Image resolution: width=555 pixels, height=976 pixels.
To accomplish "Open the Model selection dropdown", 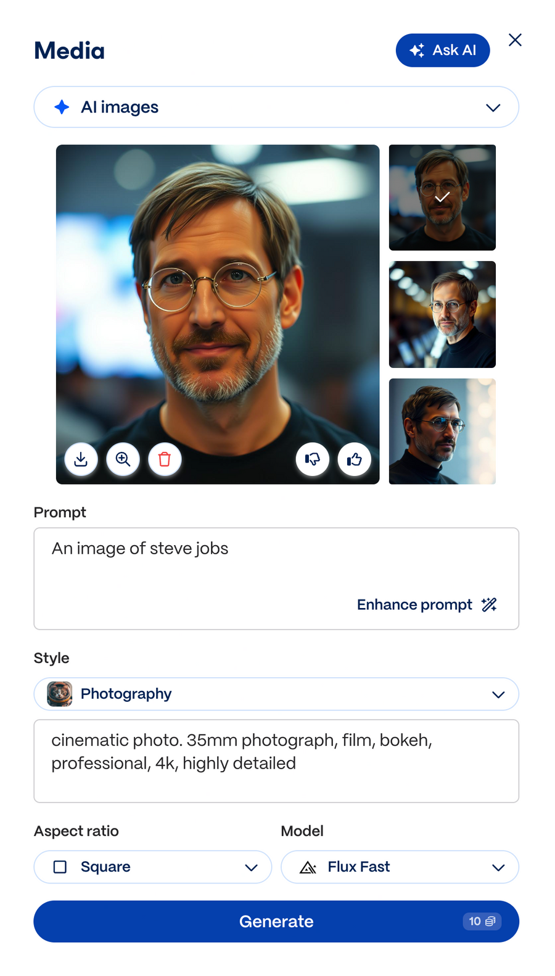I will tap(499, 867).
